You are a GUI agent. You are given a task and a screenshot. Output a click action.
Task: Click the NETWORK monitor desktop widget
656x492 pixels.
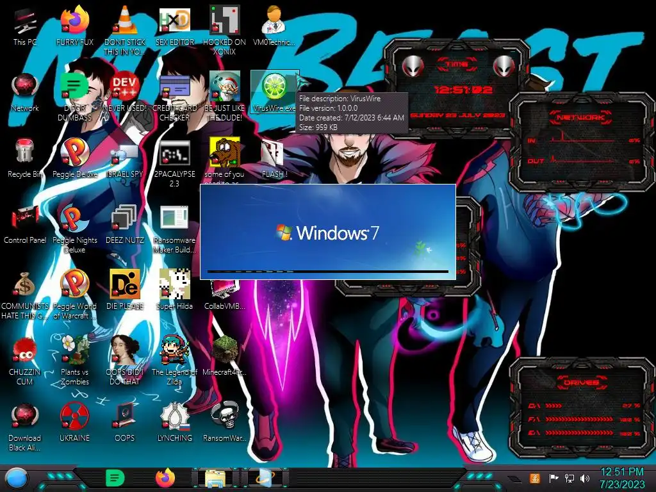(x=582, y=142)
